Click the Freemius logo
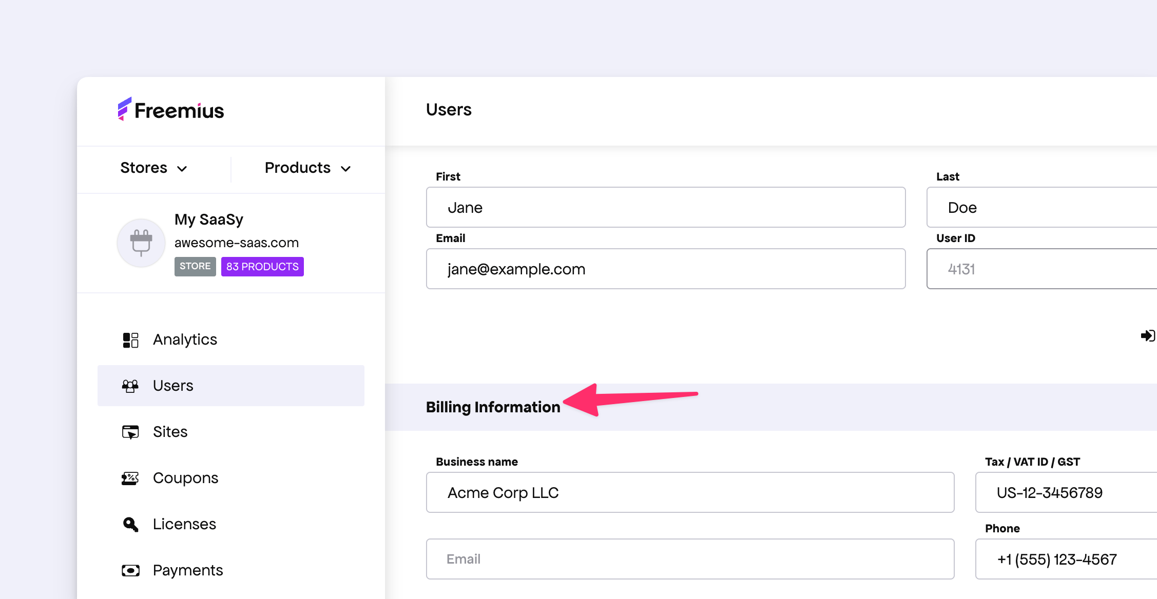This screenshot has width=1157, height=599. (171, 110)
